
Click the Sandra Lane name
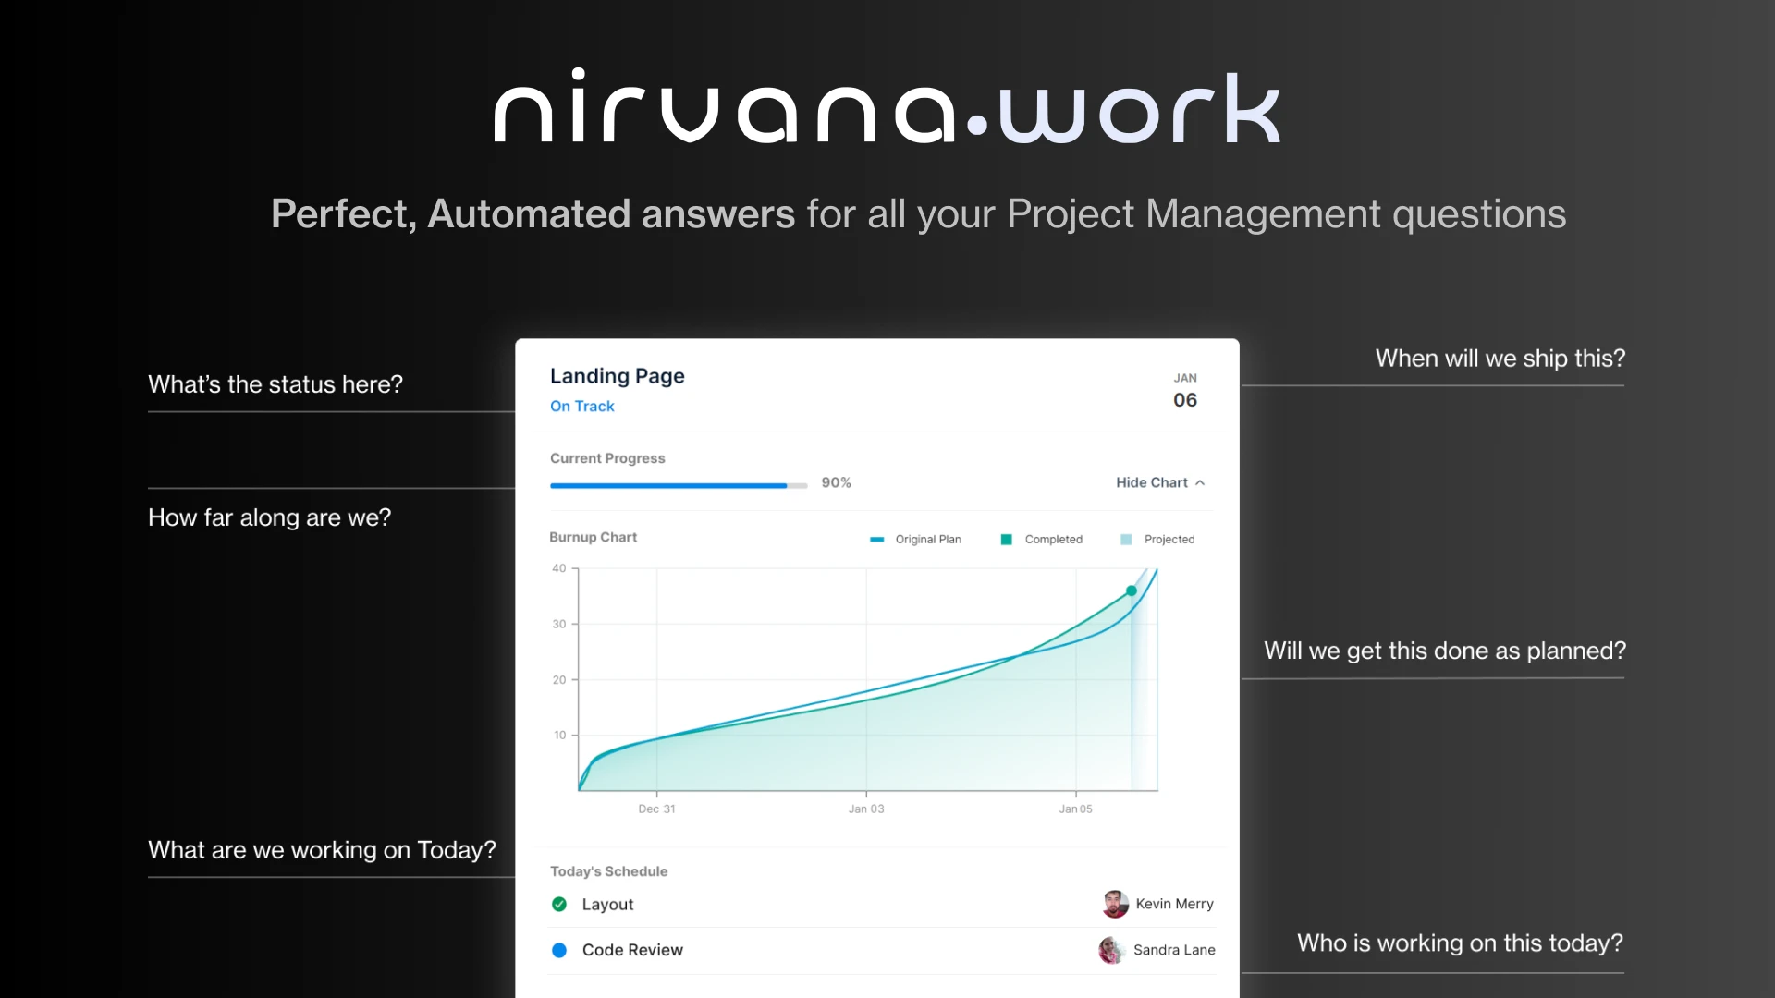pos(1174,950)
